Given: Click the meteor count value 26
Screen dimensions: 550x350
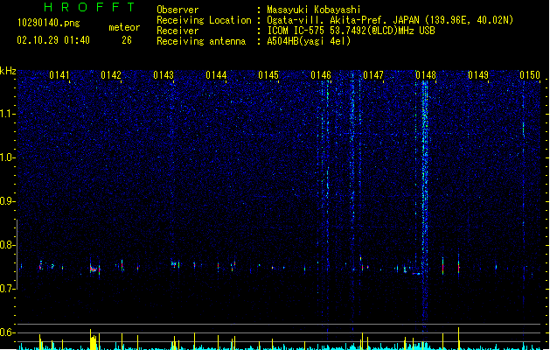Looking at the screenshot, I should coord(127,40).
